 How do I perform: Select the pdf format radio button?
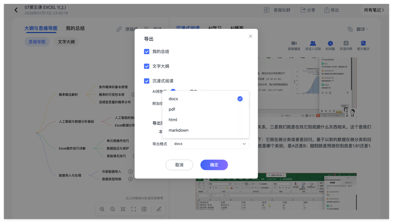click(x=240, y=109)
